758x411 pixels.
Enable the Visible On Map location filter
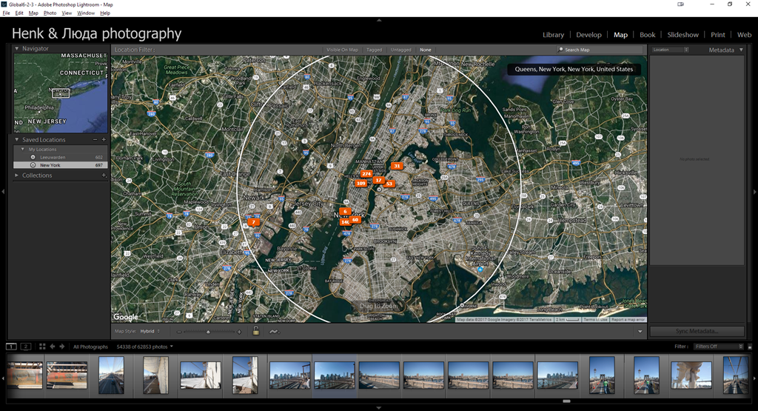342,50
